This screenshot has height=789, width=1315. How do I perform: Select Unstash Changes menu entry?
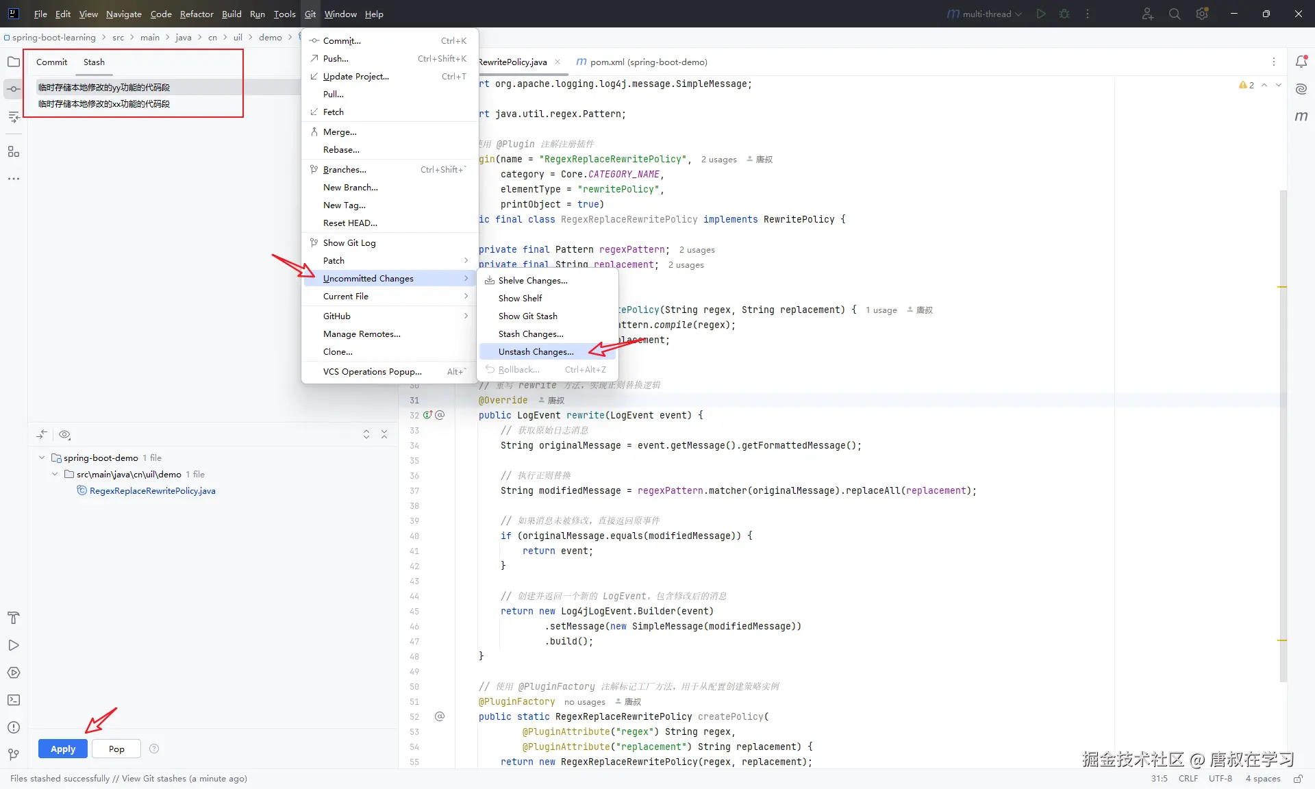coord(536,351)
